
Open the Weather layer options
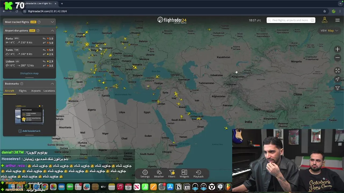159,174
